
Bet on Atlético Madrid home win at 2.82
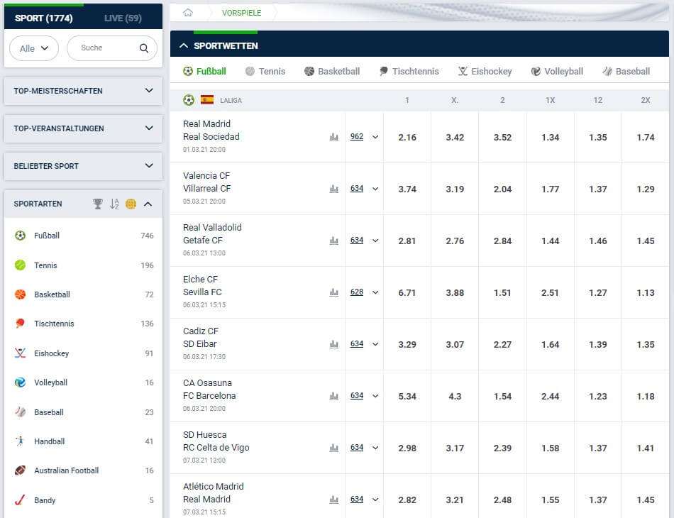[x=407, y=500]
